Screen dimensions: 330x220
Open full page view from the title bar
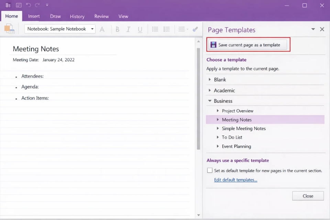19,5
